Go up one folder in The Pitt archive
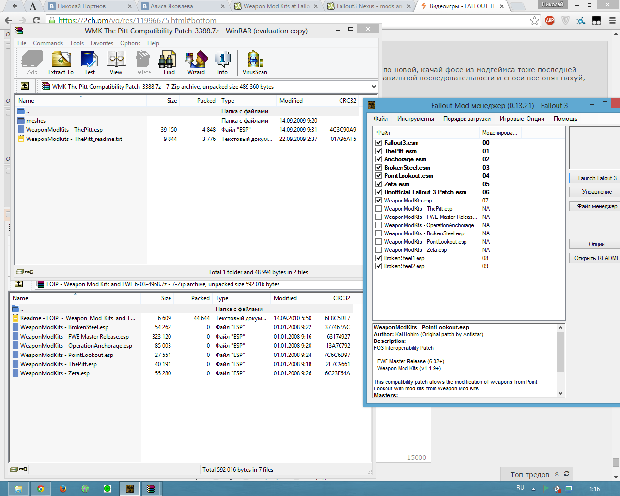The image size is (620, 496). click(x=25, y=86)
